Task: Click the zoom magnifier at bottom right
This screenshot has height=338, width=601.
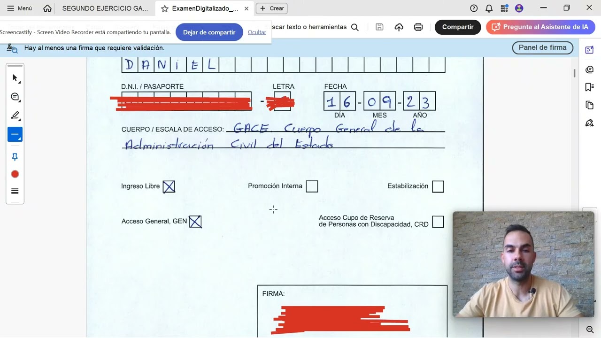Action: [x=590, y=330]
